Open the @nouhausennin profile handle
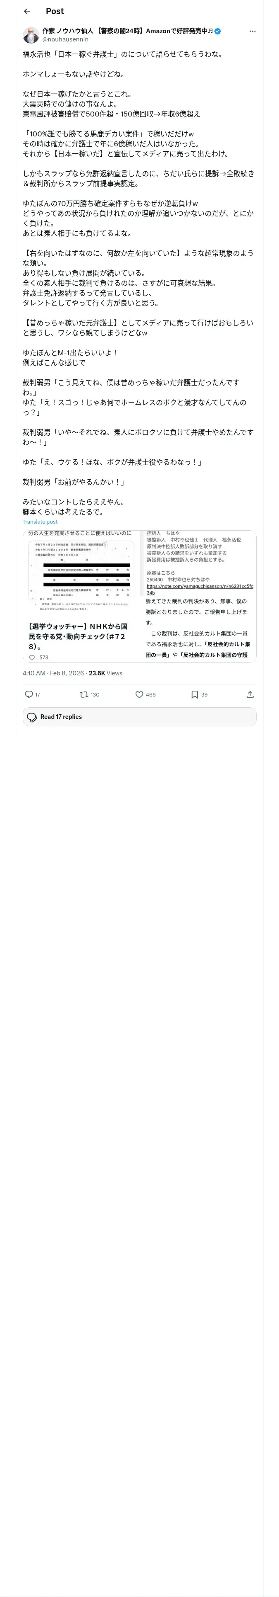The width and height of the screenshot is (279, 1597). 65,39
